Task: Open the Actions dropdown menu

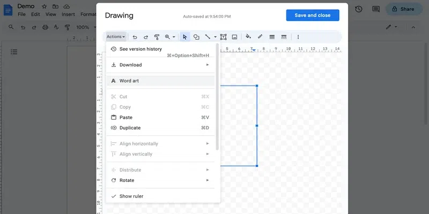Action: pyautogui.click(x=116, y=36)
